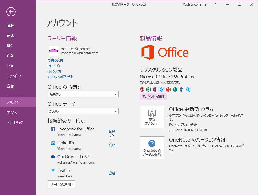The height and width of the screenshot is (195, 258).
Task: Click the user profile picture thumbnail
Action: click(x=54, y=51)
